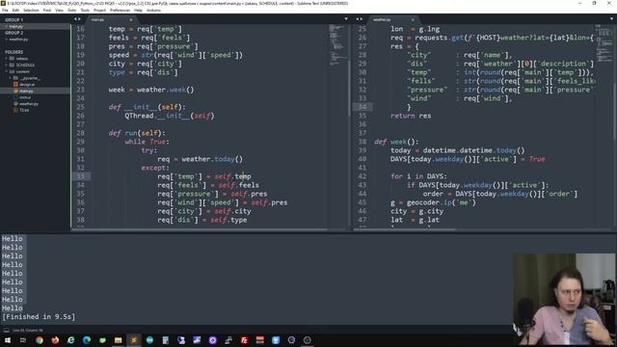Click tab navigation arrows of left pane
The image size is (617, 347).
point(77,19)
